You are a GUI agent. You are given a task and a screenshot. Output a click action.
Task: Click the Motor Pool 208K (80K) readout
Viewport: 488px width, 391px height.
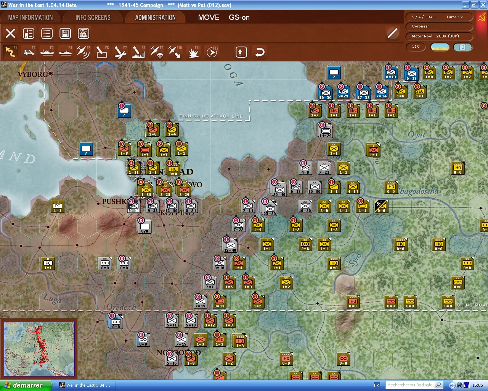coord(439,36)
